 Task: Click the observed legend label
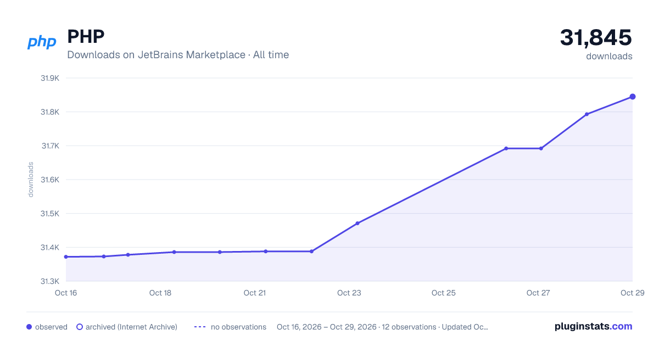point(51,327)
